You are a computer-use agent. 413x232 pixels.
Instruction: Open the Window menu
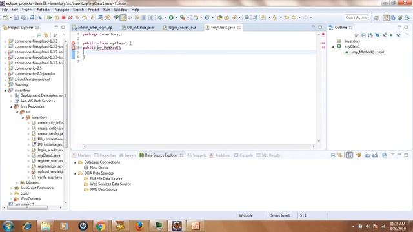(121, 10)
